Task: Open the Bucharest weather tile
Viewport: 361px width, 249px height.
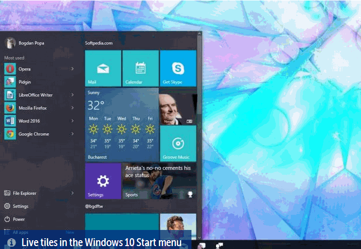Action: point(122,124)
